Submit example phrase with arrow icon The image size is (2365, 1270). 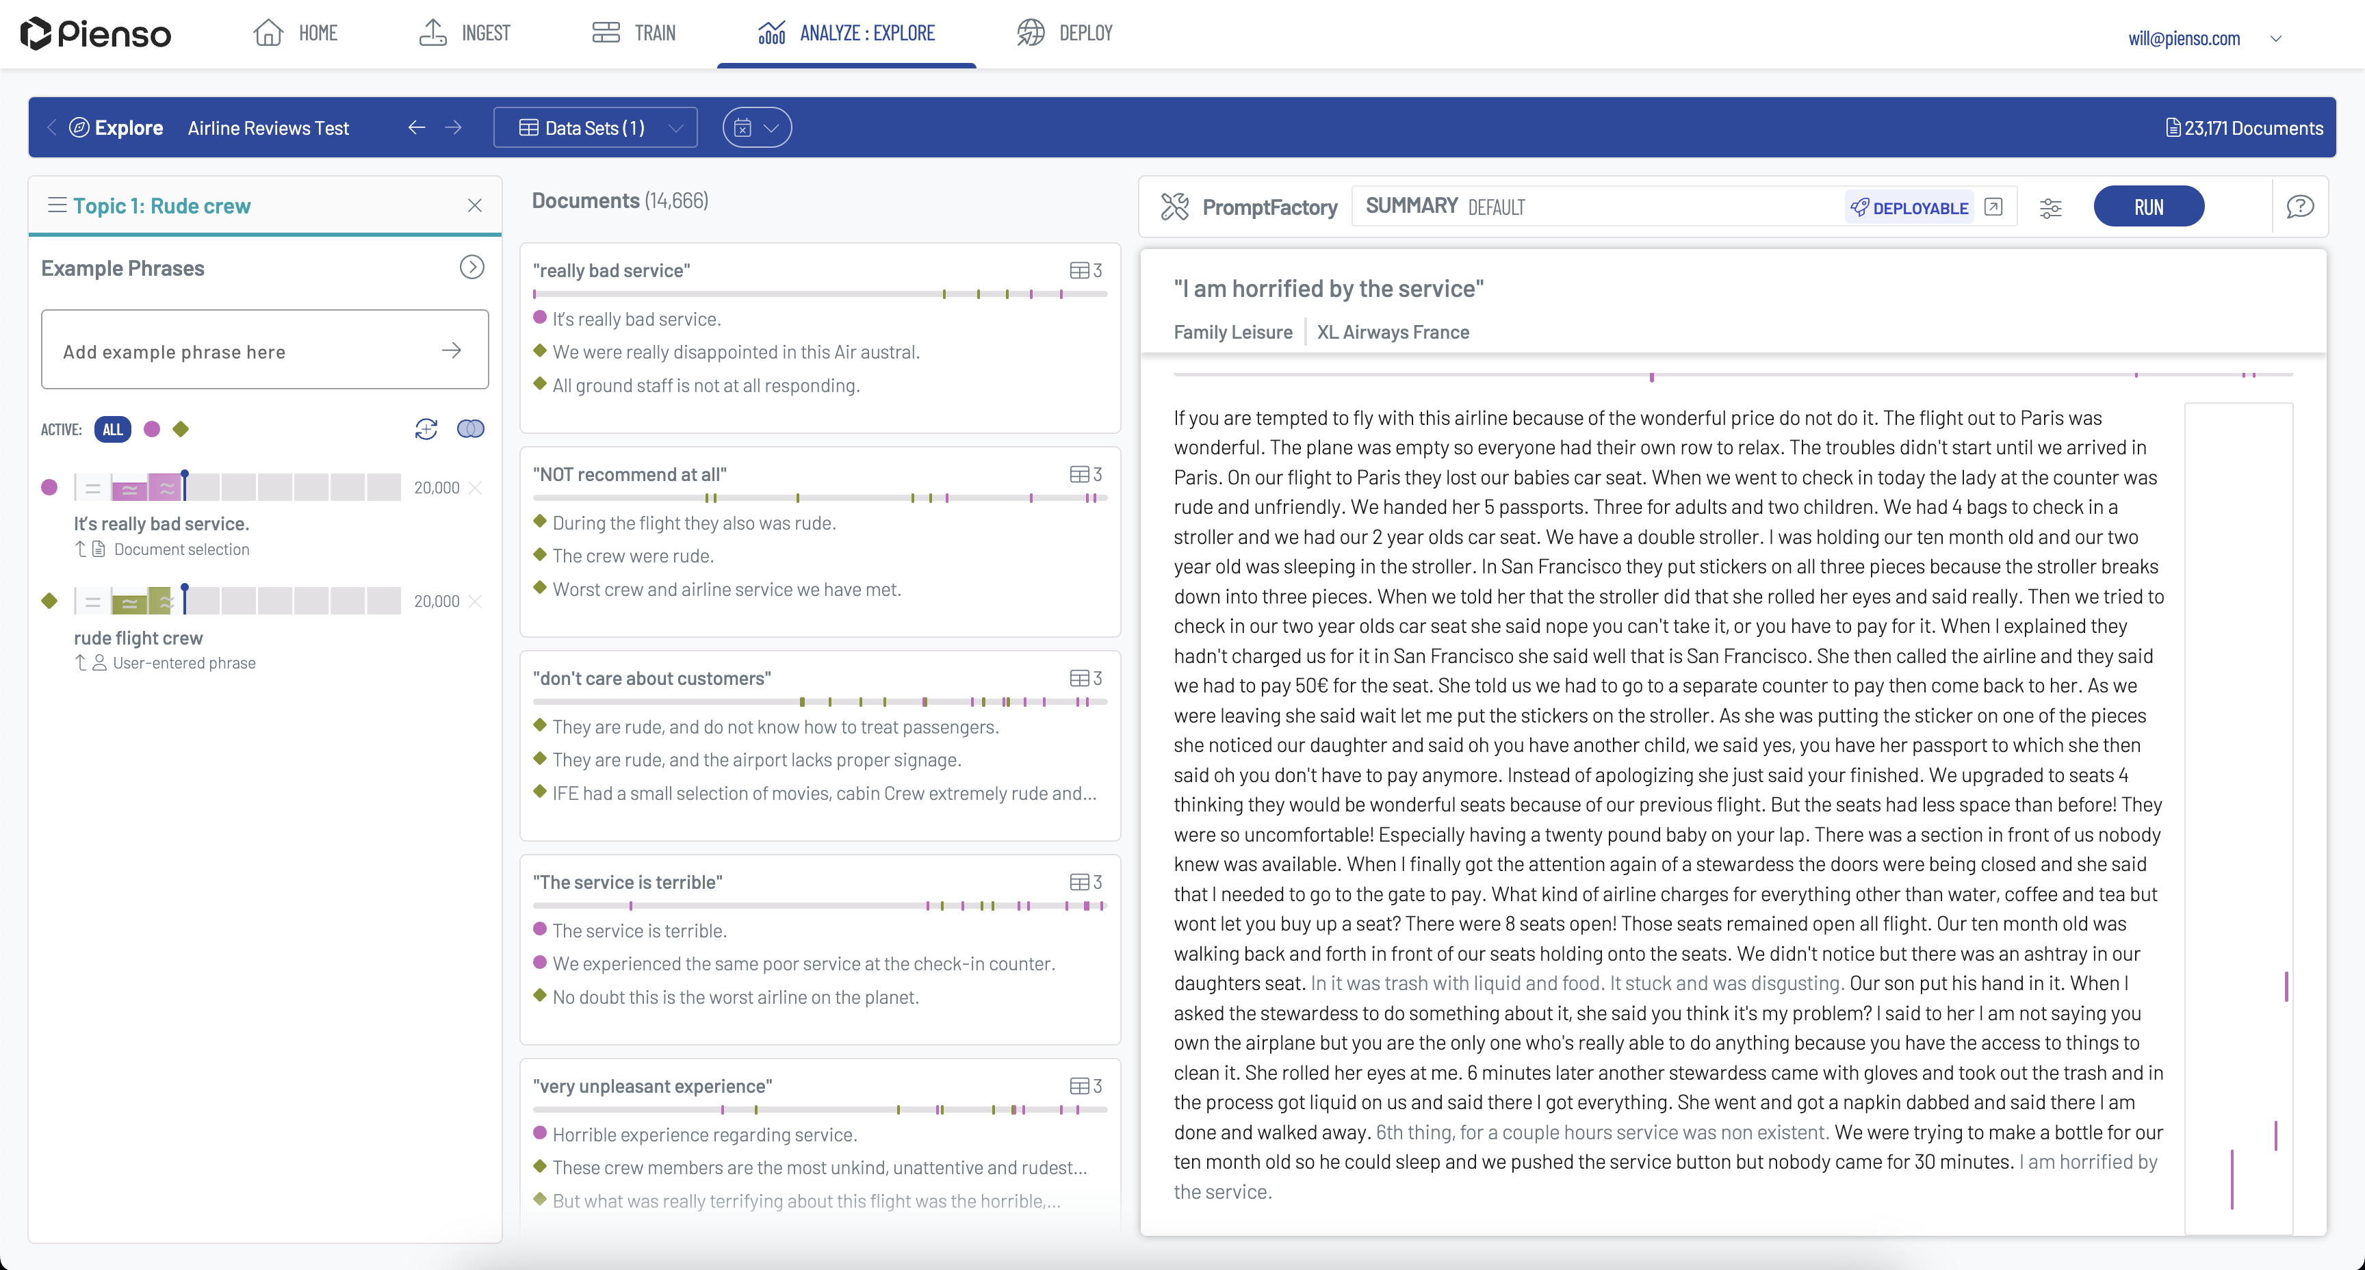(x=451, y=350)
